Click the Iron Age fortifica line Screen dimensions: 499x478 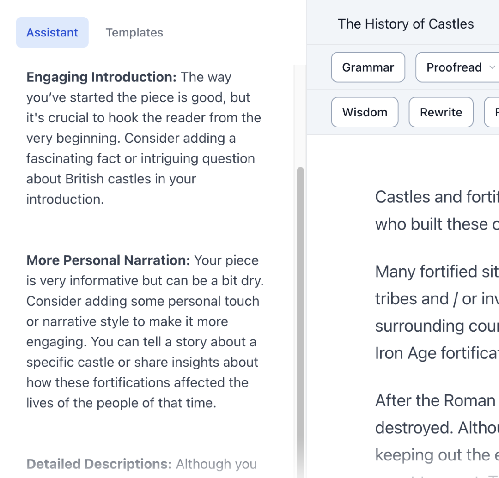(437, 353)
